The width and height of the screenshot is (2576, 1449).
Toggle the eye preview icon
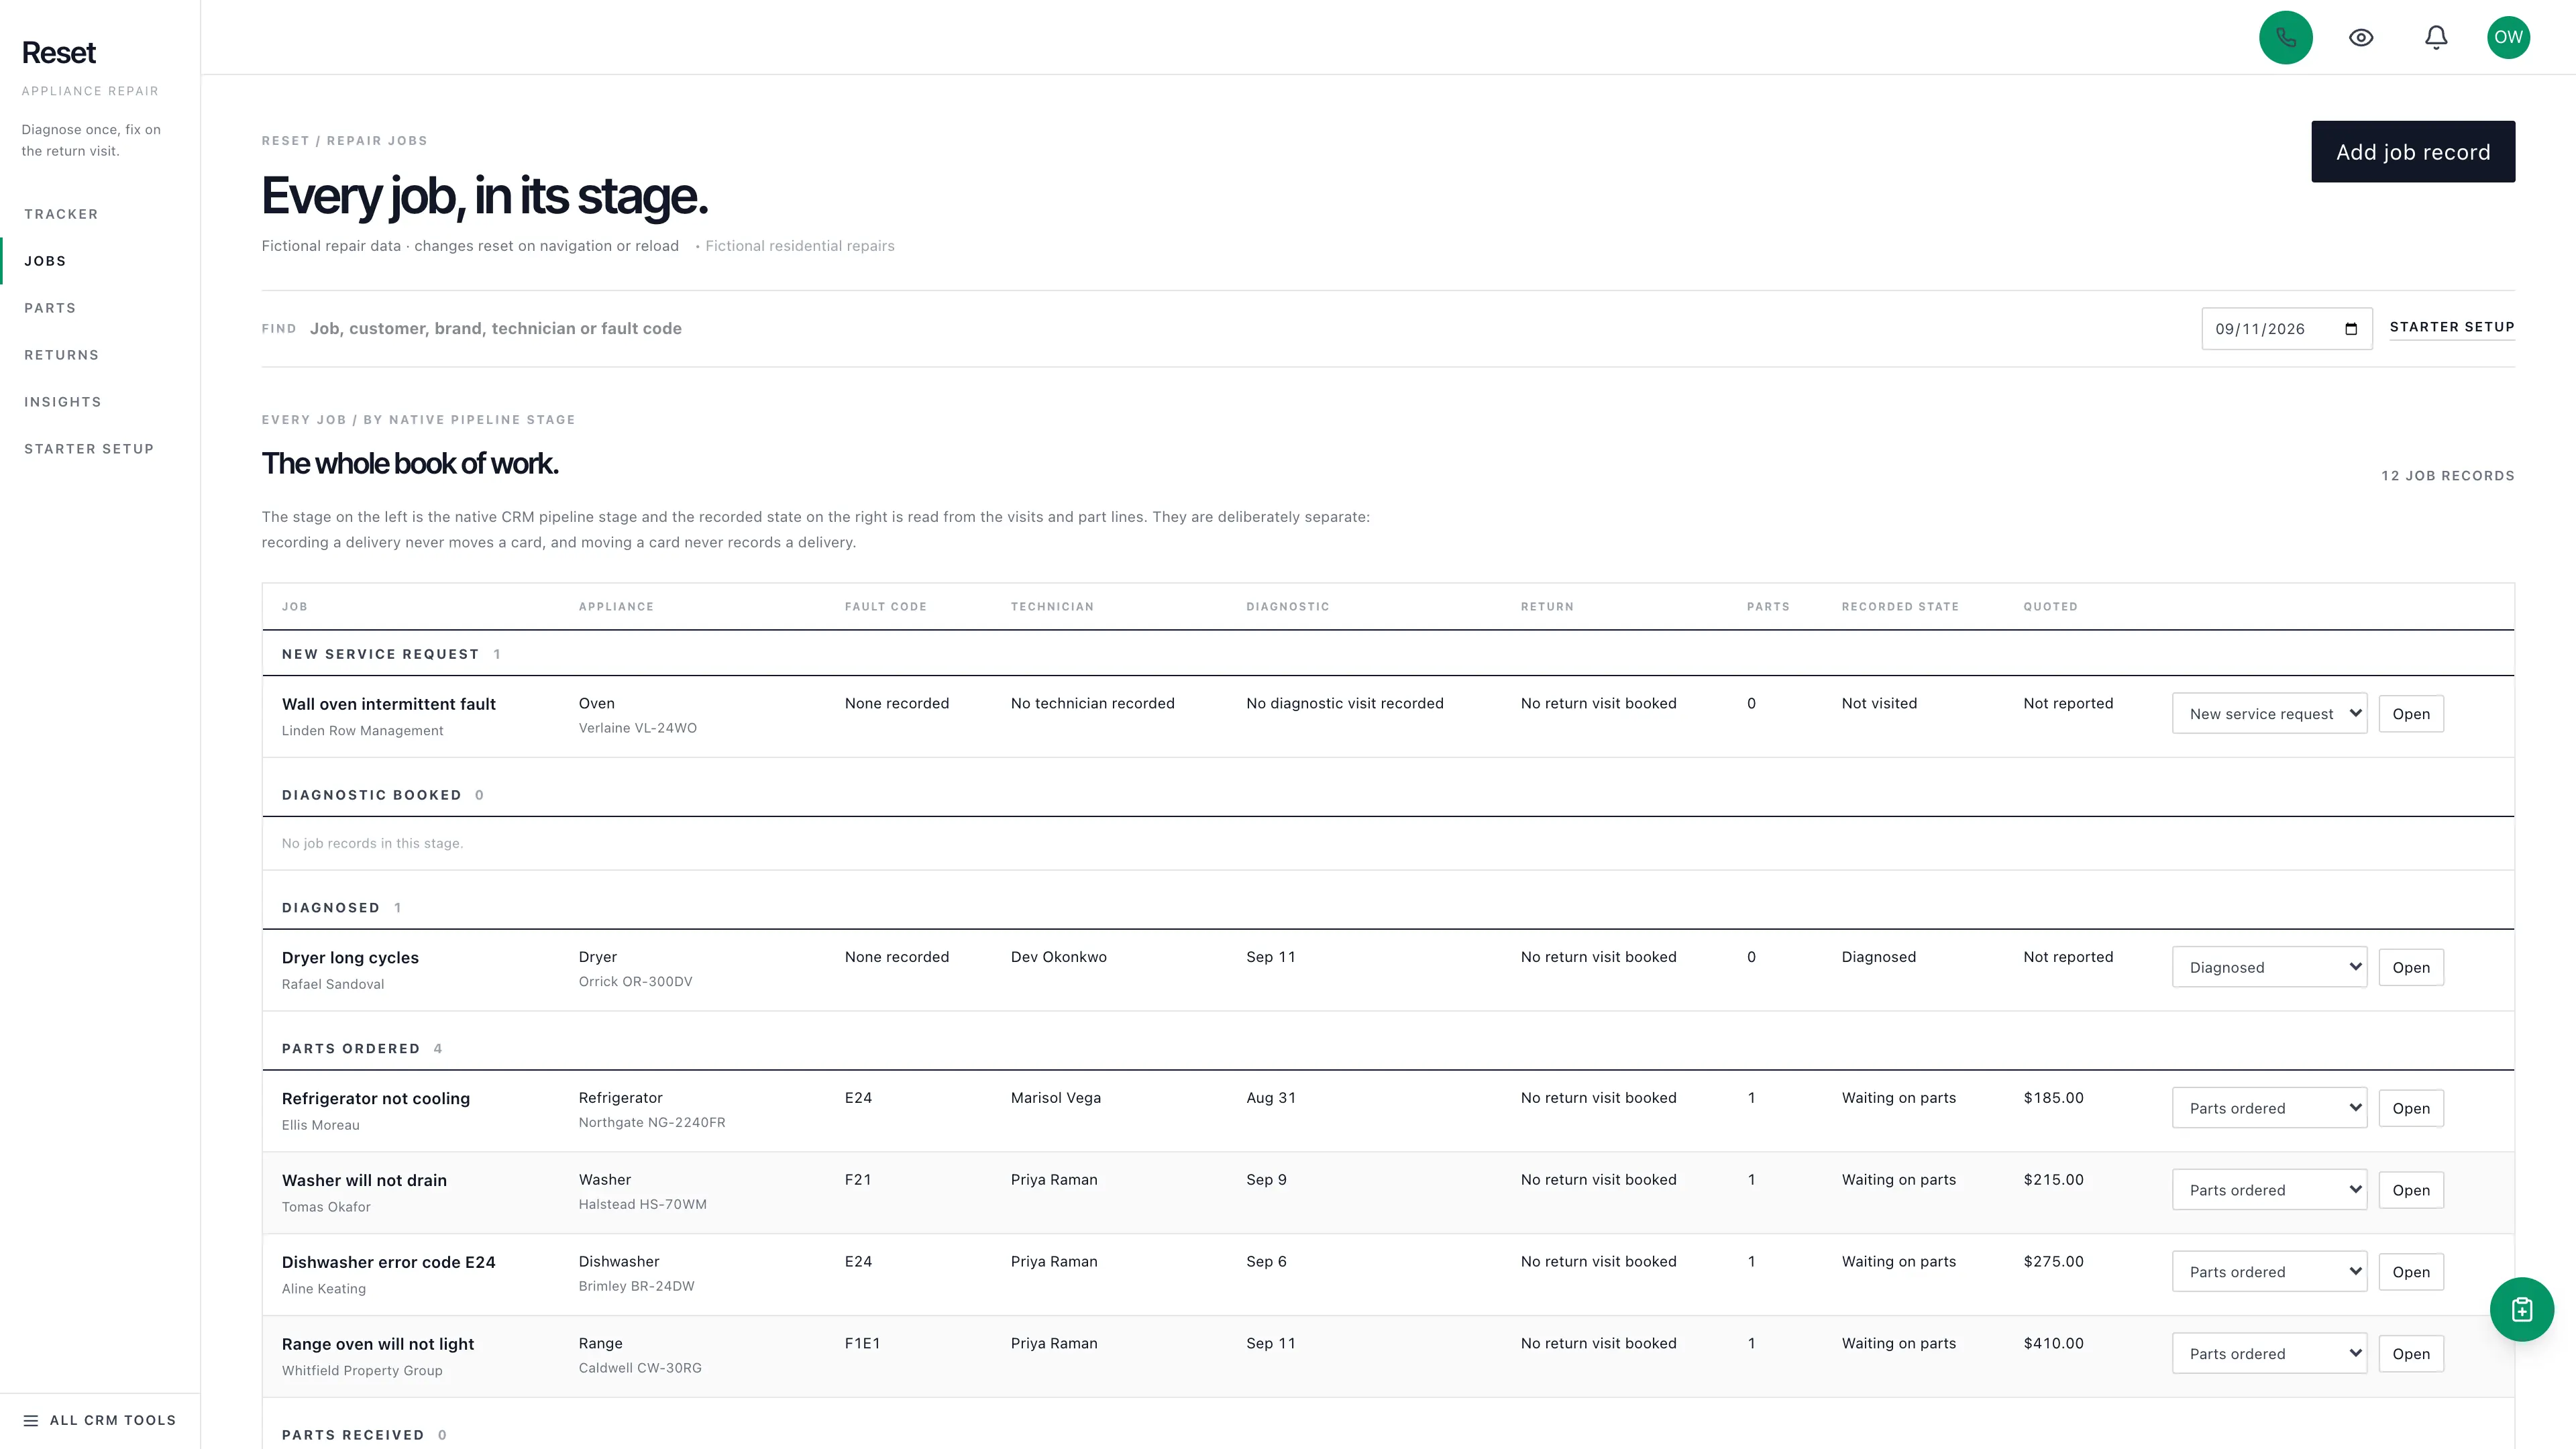(x=2361, y=37)
